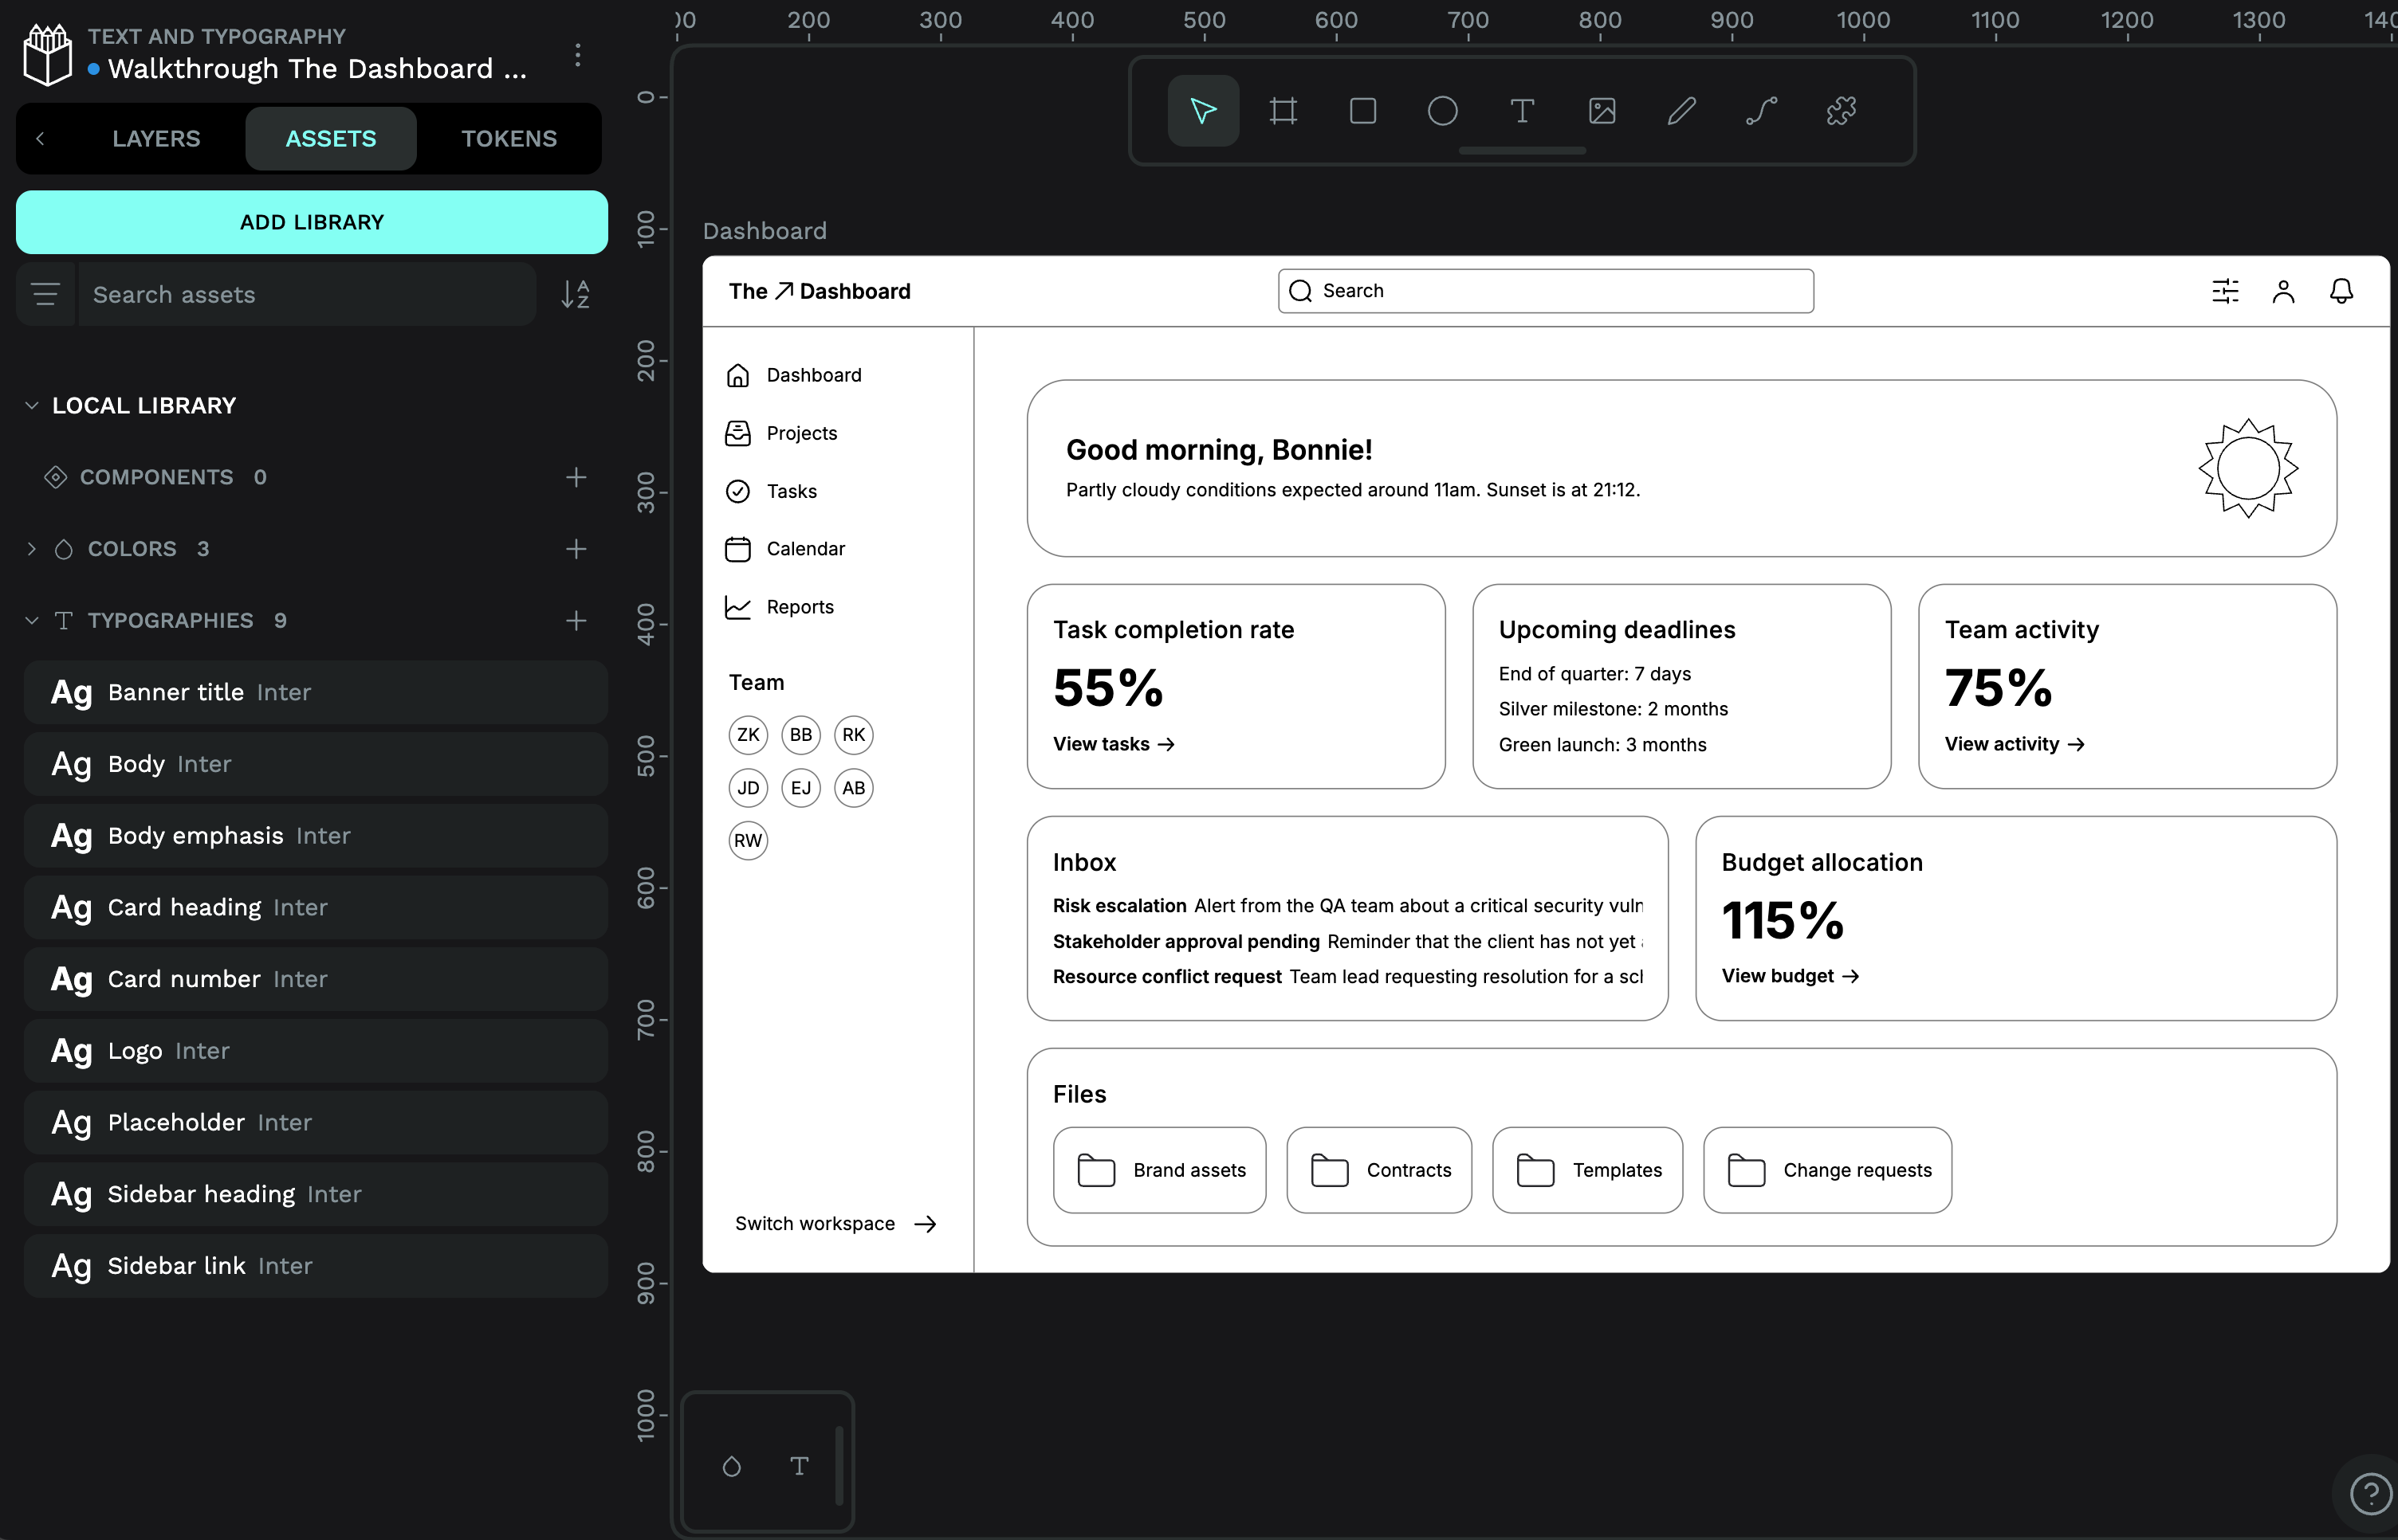Click the sort A-Z assets icon

(576, 294)
